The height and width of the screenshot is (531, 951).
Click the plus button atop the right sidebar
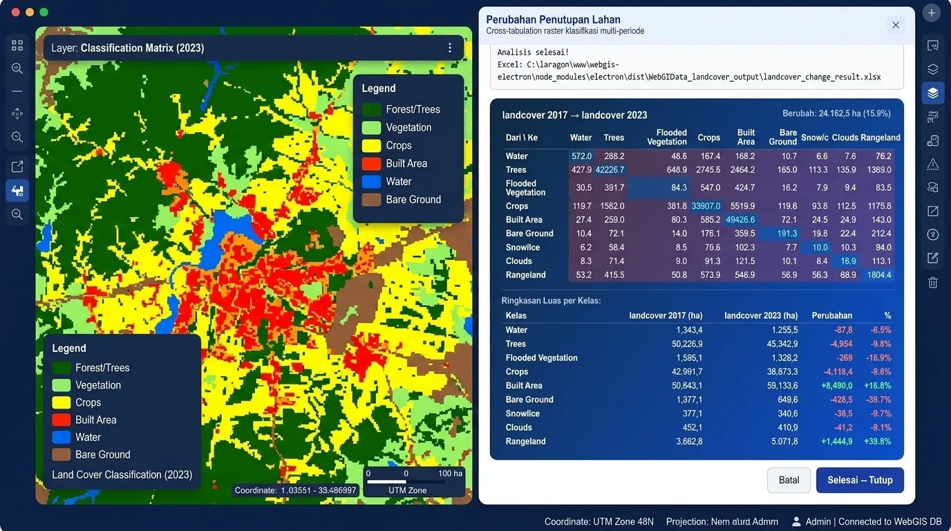click(x=932, y=14)
